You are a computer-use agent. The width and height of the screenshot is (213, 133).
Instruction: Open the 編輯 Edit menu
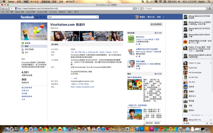point(26,2)
